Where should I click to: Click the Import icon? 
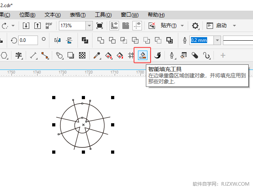[x=26, y=26]
